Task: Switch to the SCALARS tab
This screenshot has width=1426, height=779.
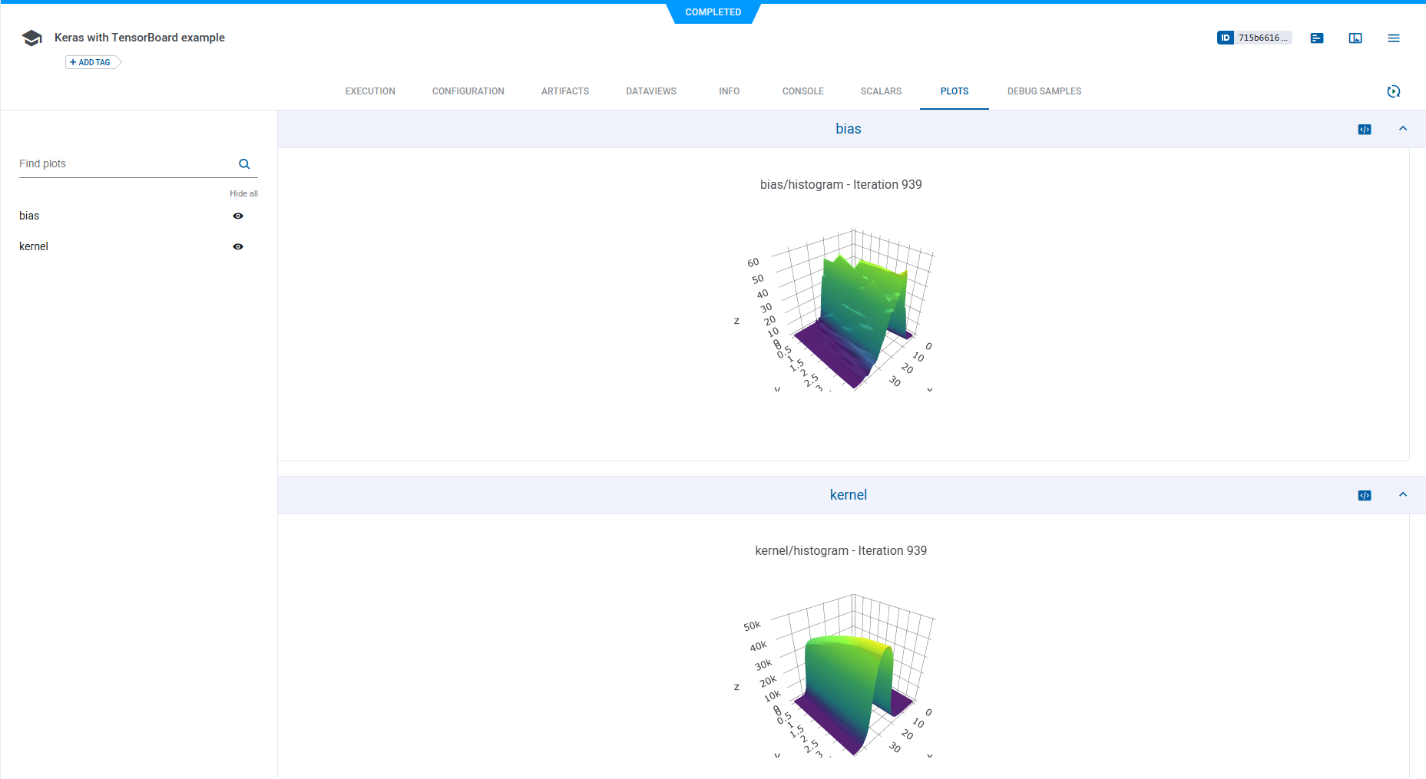Action: pos(880,91)
